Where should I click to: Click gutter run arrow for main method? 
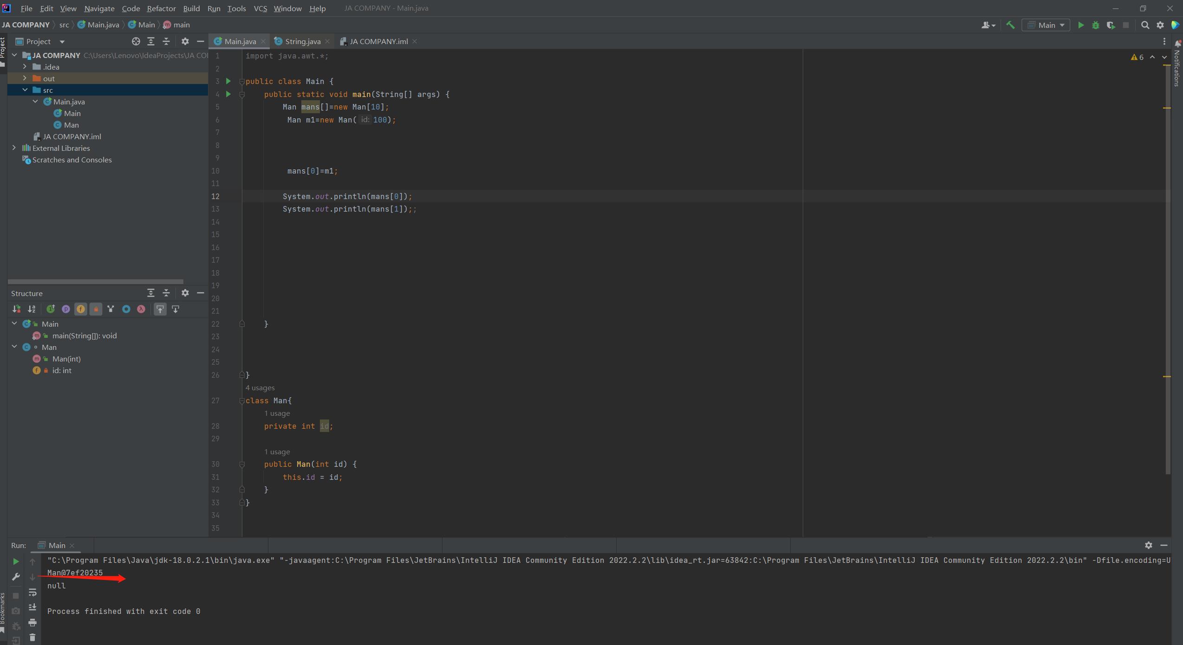point(228,94)
